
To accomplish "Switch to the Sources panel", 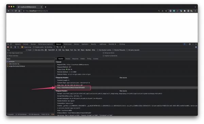I will click(33, 44).
